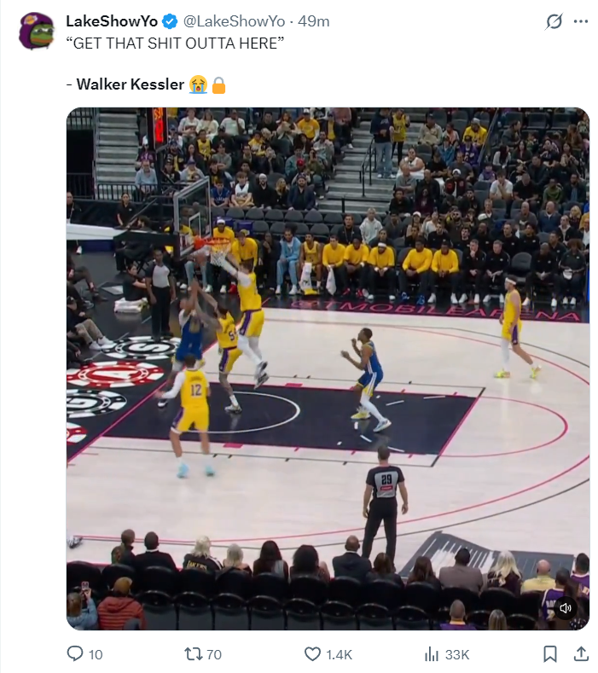Screen dimensions: 598x673
Task: Share the post with the upload icon
Action: [x=581, y=653]
